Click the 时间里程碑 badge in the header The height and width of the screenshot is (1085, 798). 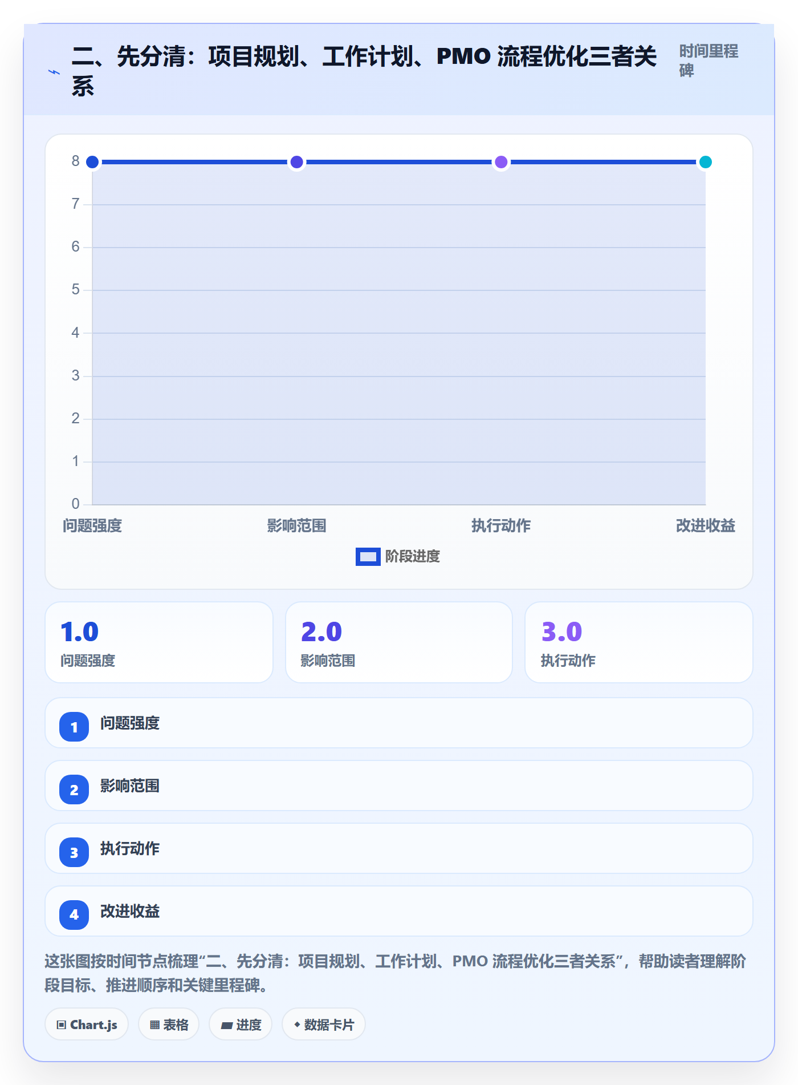click(709, 60)
